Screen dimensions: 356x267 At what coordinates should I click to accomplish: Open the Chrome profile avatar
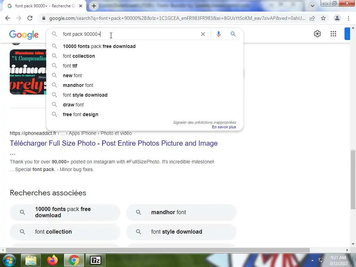[x=337, y=18]
